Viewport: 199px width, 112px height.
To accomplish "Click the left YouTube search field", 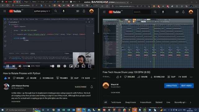I will 41,11.
